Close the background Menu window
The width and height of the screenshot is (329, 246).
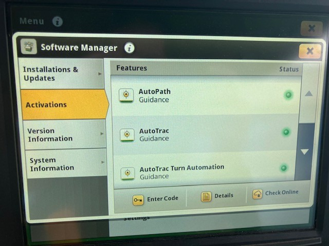(x=312, y=28)
